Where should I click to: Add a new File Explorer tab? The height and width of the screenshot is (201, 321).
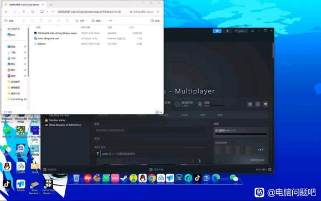click(51, 4)
